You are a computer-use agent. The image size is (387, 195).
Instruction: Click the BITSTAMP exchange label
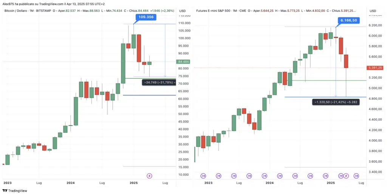42,11
